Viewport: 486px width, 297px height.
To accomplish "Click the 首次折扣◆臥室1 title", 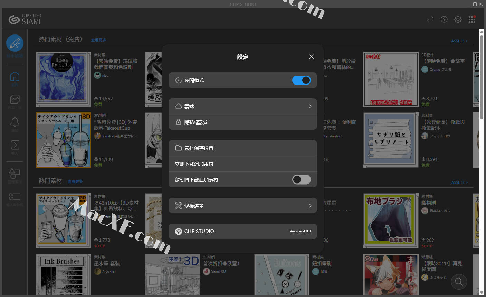I will pos(221,264).
